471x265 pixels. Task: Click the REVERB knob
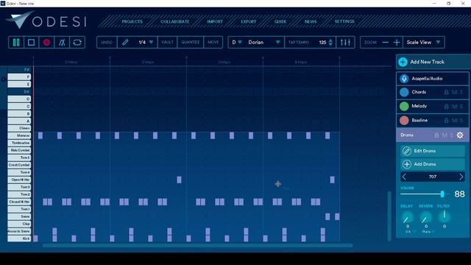(x=425, y=217)
